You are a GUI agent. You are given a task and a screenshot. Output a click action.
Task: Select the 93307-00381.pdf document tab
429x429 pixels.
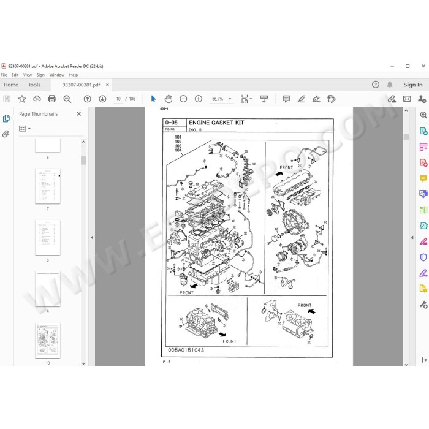(x=81, y=85)
